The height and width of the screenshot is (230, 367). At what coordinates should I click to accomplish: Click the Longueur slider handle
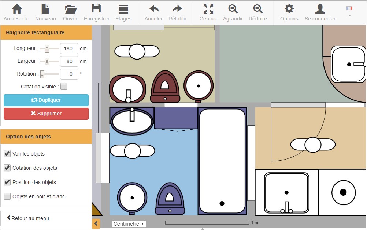47,49
